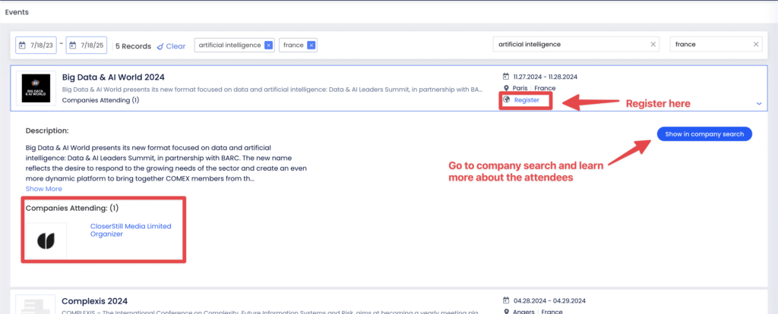The image size is (778, 314).
Task: Click Companies Attending (1) in event row
Action: (x=101, y=100)
